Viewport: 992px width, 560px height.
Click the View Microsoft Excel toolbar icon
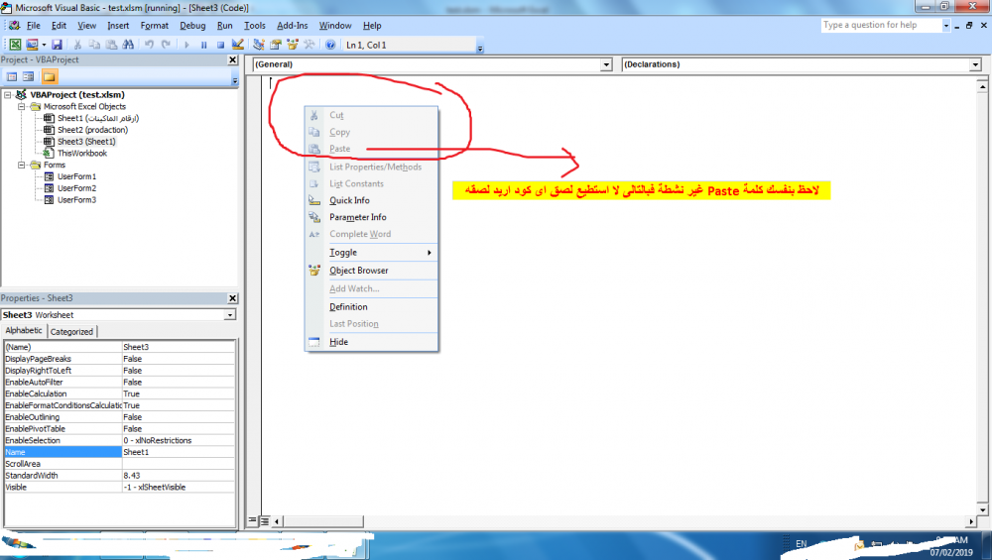coord(15,45)
